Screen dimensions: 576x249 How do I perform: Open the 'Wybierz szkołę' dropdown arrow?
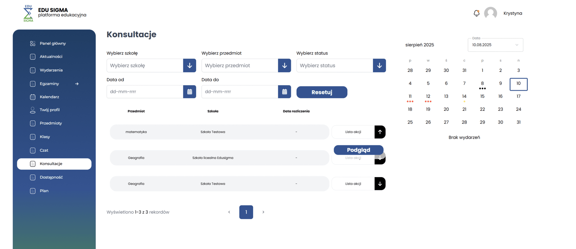pyautogui.click(x=189, y=65)
